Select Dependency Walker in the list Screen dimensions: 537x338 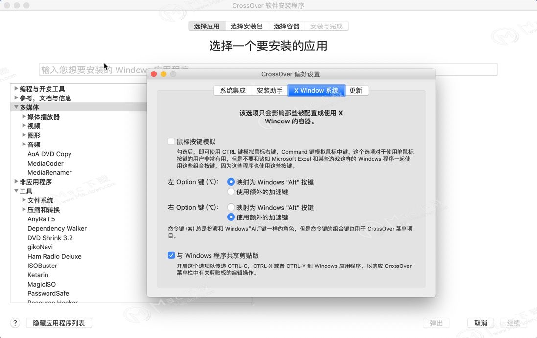point(57,228)
